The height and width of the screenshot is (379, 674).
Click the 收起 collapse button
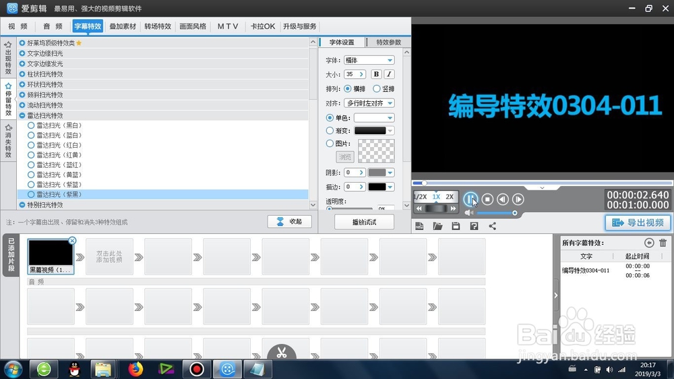pos(289,222)
